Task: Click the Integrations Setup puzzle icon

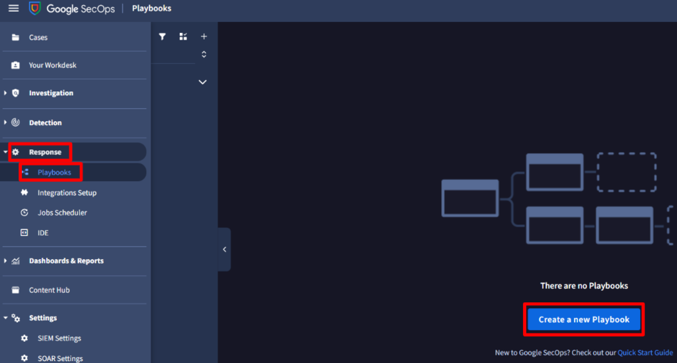Action: tap(24, 192)
